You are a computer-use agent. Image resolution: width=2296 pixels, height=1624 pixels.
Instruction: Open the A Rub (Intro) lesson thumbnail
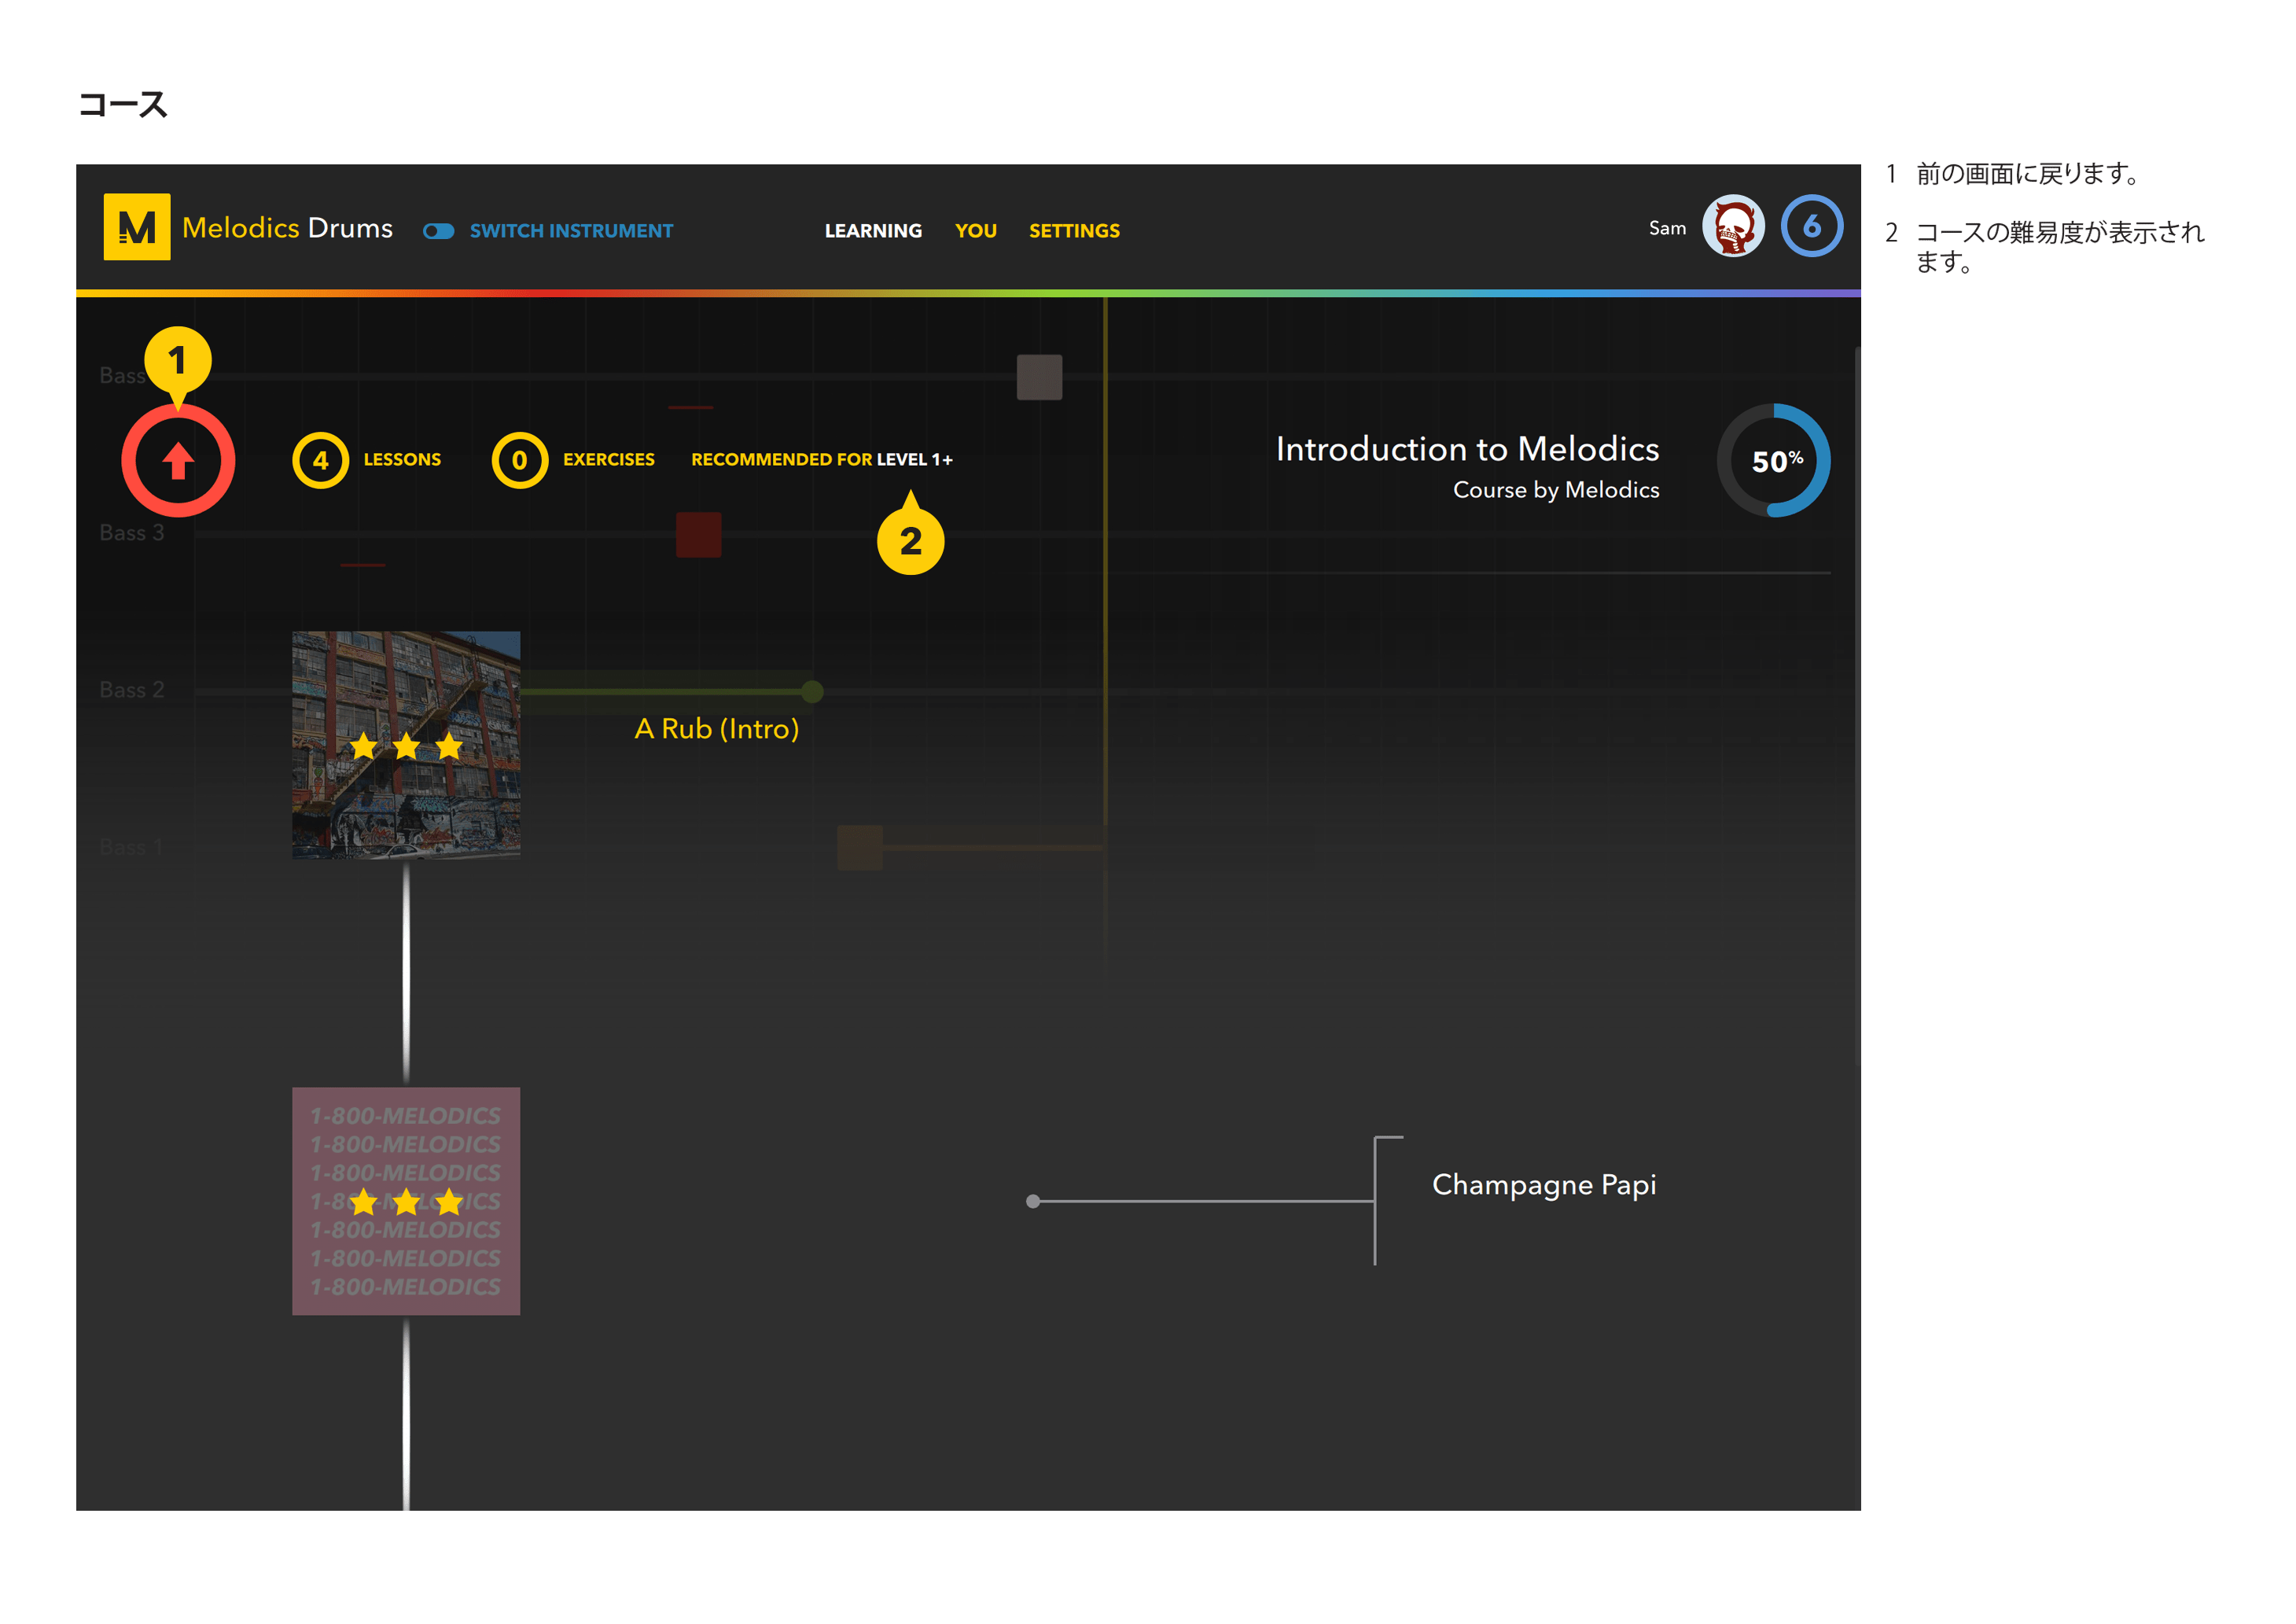(406, 745)
